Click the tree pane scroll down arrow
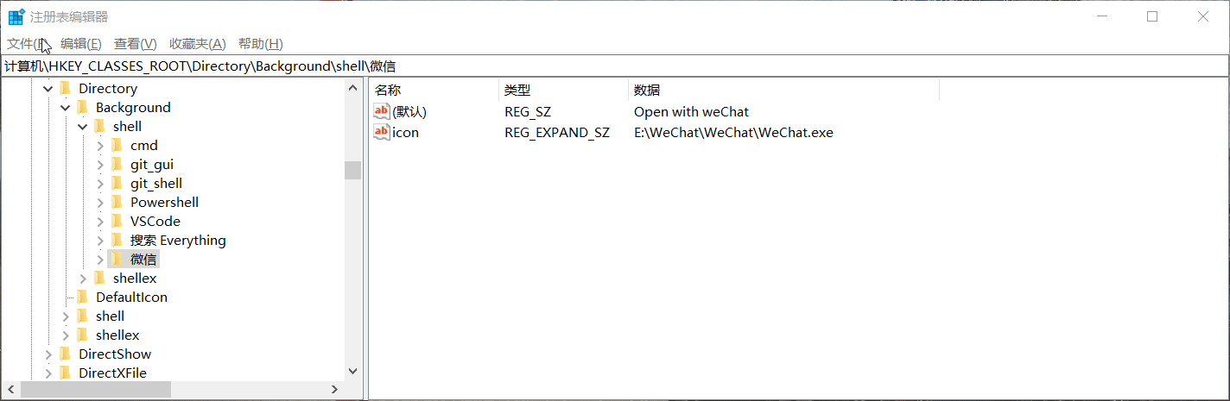The width and height of the screenshot is (1230, 401). [x=352, y=372]
